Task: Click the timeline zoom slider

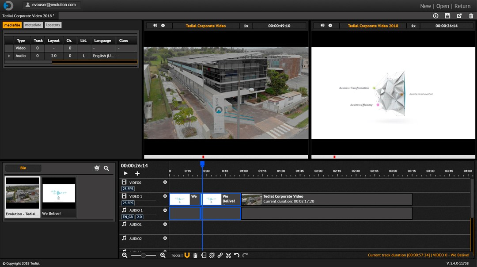Action: tap(144, 255)
